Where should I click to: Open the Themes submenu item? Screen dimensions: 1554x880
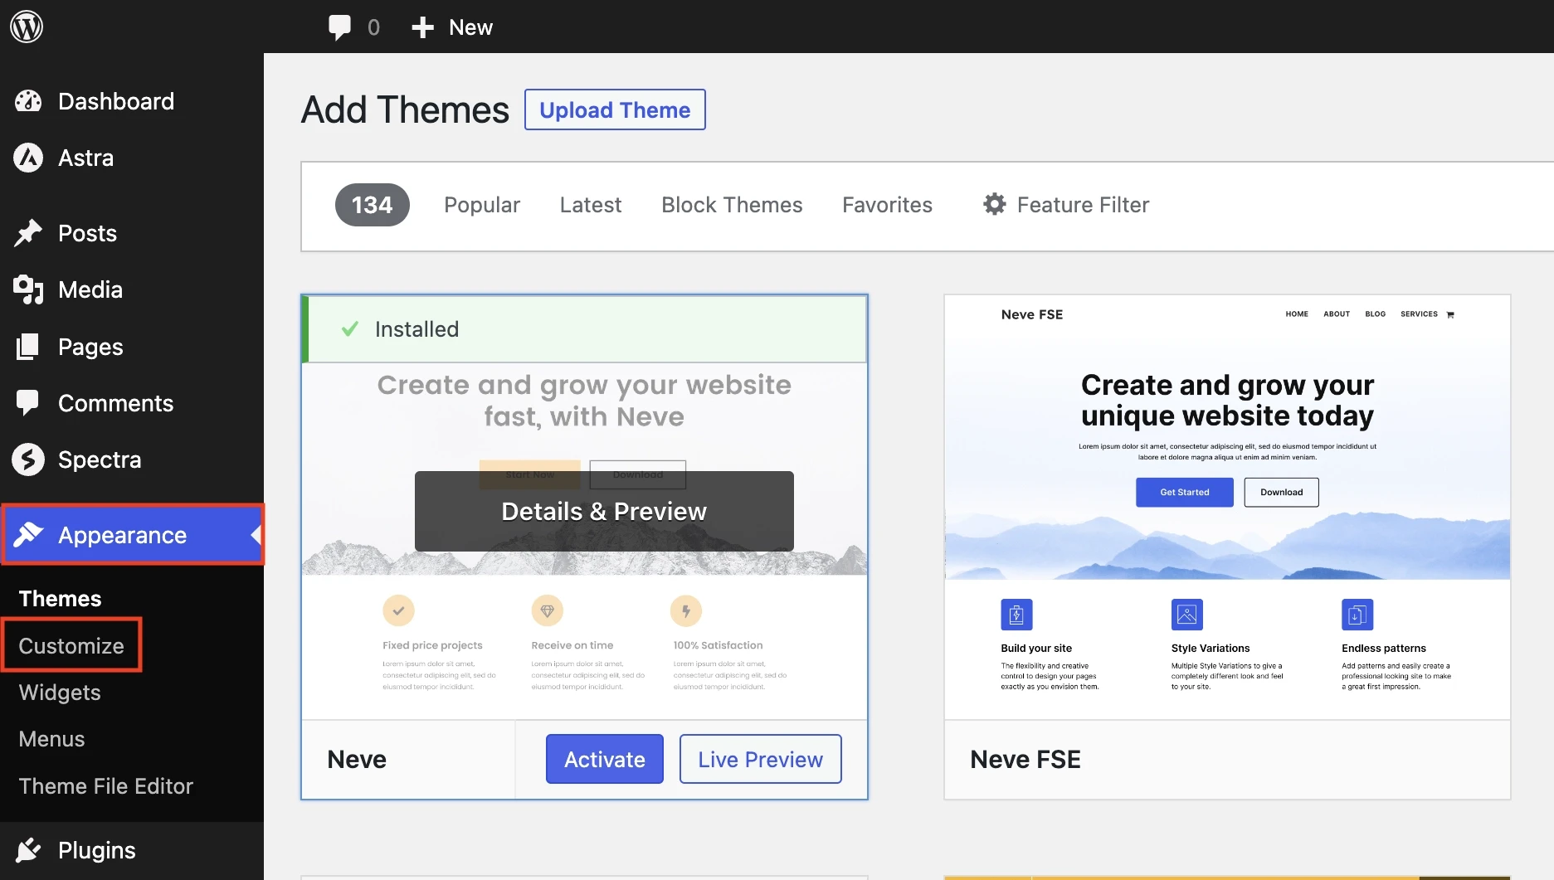60,599
